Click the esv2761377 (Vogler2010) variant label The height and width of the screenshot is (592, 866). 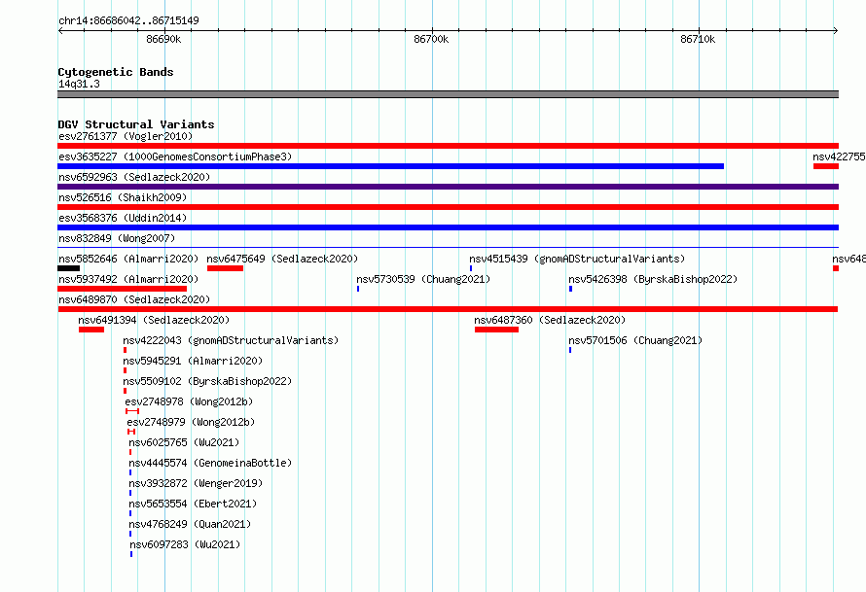[x=126, y=136]
